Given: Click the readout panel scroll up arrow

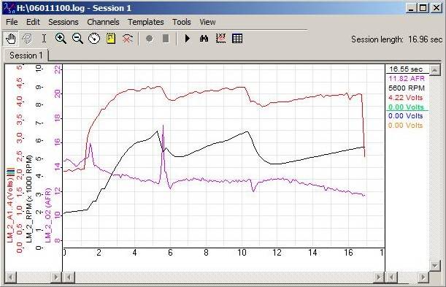Looking at the screenshot, I should pos(434,69).
